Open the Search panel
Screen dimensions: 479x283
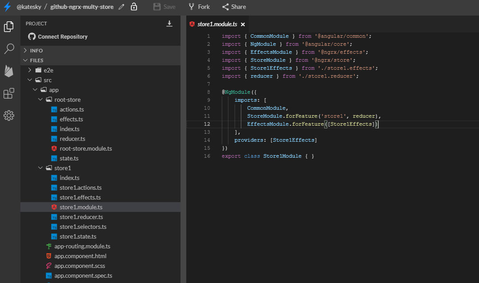tap(9, 49)
